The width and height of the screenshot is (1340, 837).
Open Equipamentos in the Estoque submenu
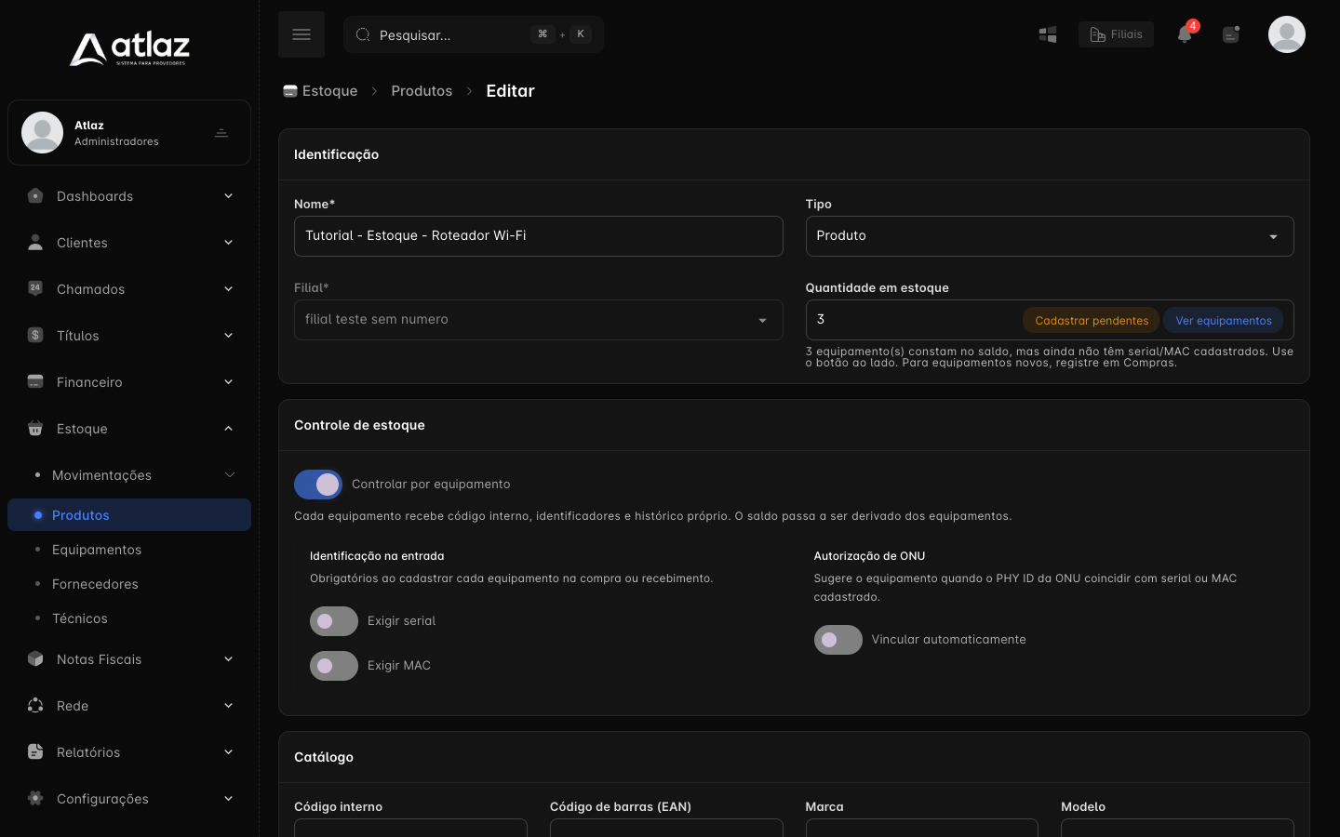tap(97, 550)
